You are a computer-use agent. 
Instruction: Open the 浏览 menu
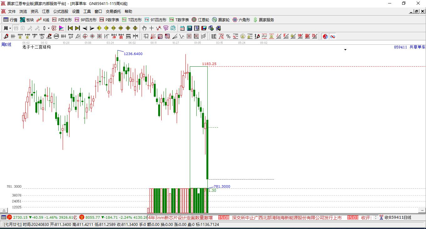pos(23,11)
